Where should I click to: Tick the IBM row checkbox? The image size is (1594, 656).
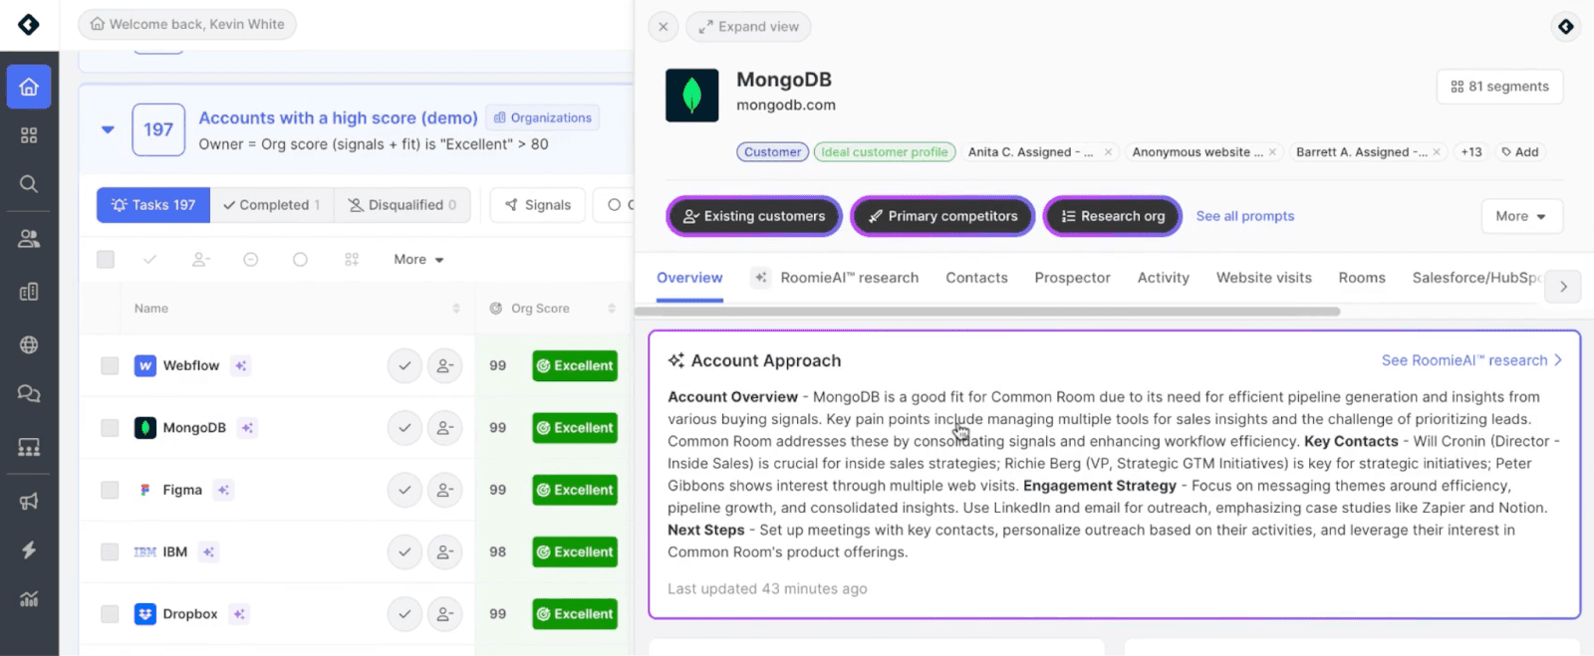[110, 551]
